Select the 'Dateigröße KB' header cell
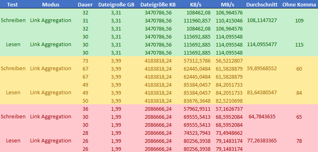 (x=158, y=5)
